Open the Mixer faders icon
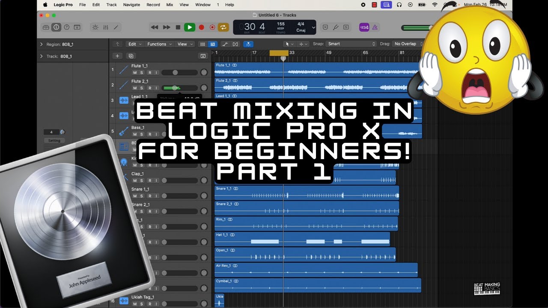The image size is (548, 308). point(105,27)
